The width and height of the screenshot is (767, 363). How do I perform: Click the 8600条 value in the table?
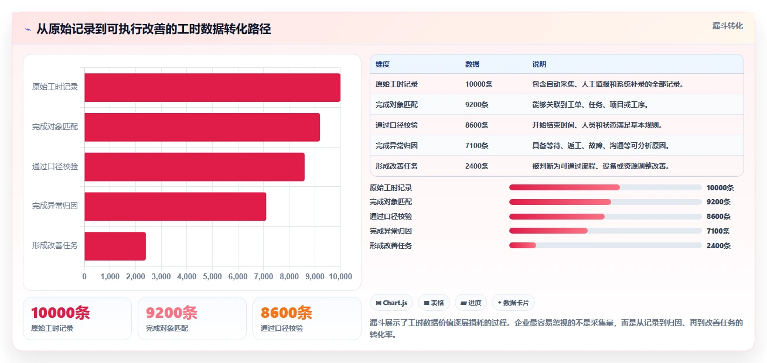click(477, 125)
